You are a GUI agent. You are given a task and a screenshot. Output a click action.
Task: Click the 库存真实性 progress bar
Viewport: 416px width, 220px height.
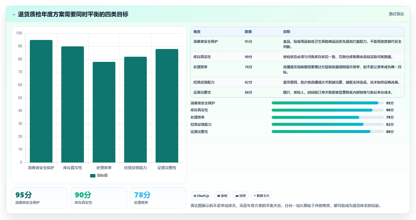pos(328,110)
